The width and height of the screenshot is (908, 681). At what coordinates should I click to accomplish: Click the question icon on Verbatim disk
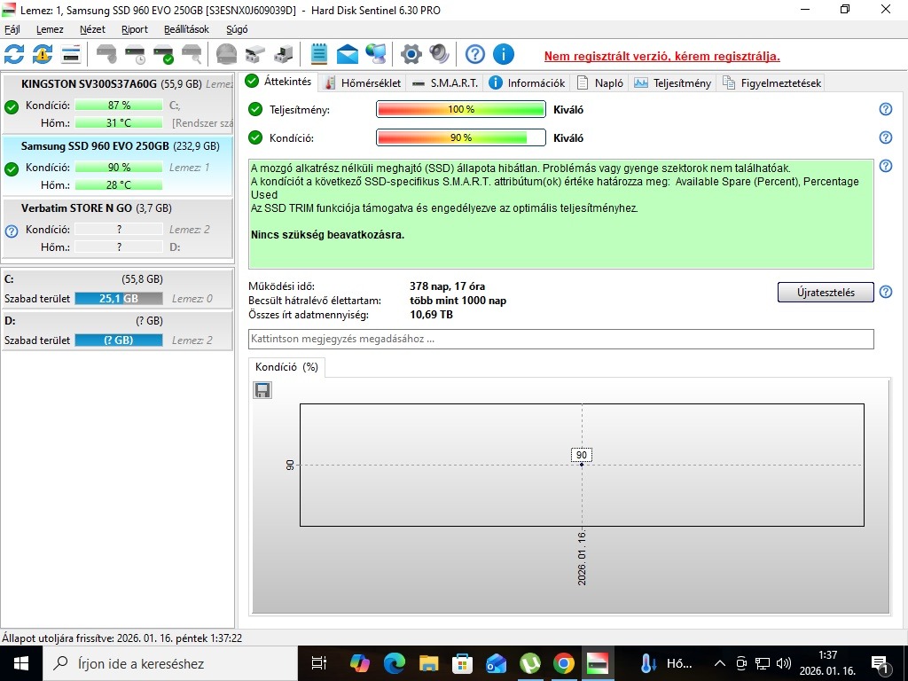(x=12, y=231)
